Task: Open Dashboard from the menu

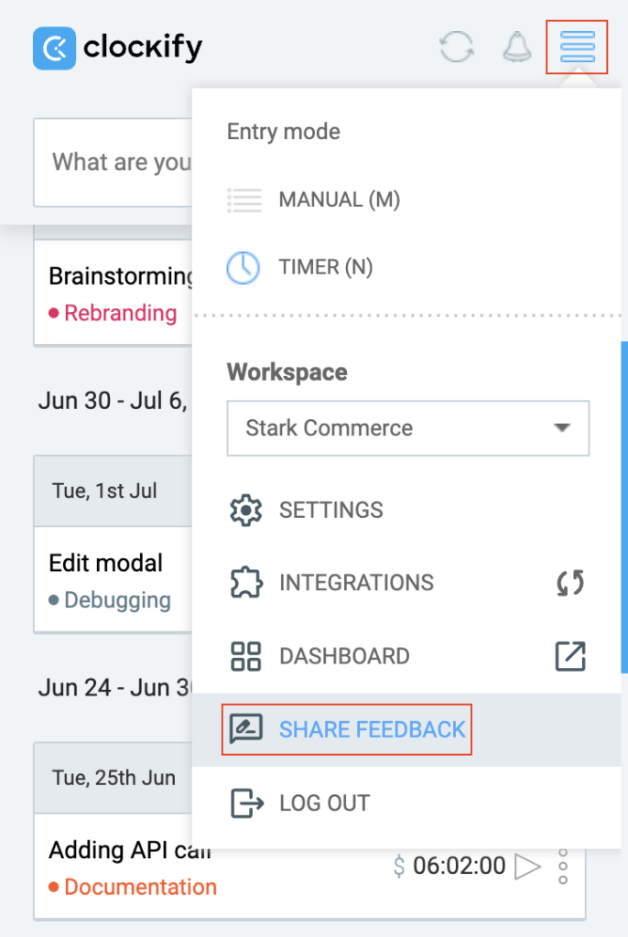Action: point(343,656)
